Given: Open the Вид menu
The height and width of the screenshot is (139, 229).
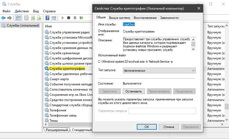Looking at the screenshot, I should click(36, 11).
